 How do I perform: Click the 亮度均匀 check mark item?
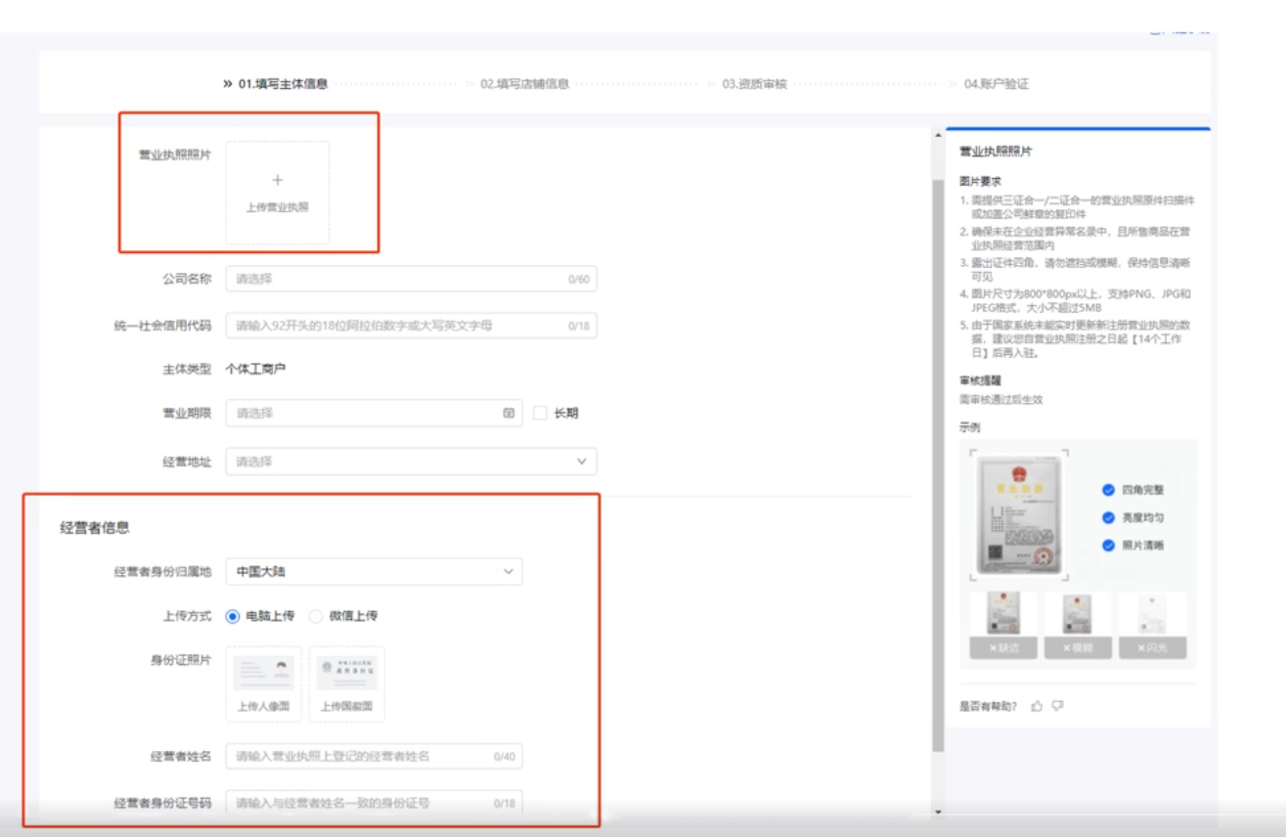pos(1132,517)
